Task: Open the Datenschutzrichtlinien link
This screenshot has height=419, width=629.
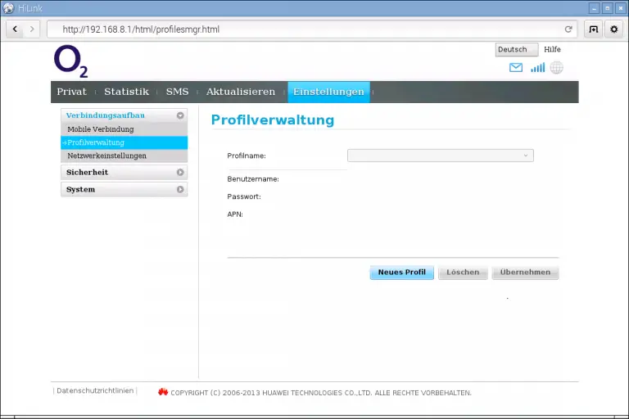Action: 95,390
